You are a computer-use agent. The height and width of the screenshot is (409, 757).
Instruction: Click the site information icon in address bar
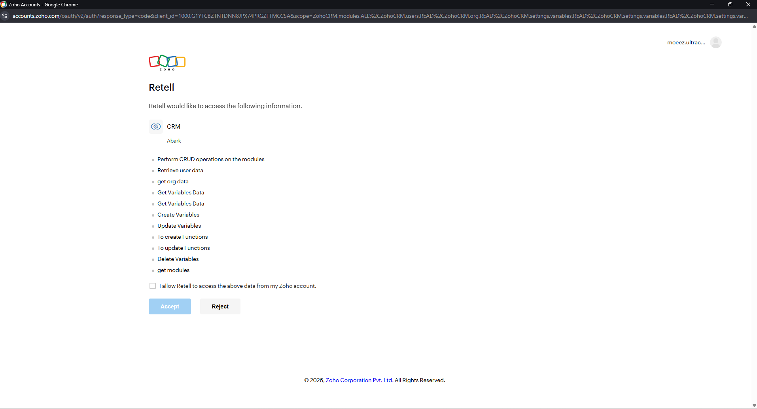coord(5,16)
